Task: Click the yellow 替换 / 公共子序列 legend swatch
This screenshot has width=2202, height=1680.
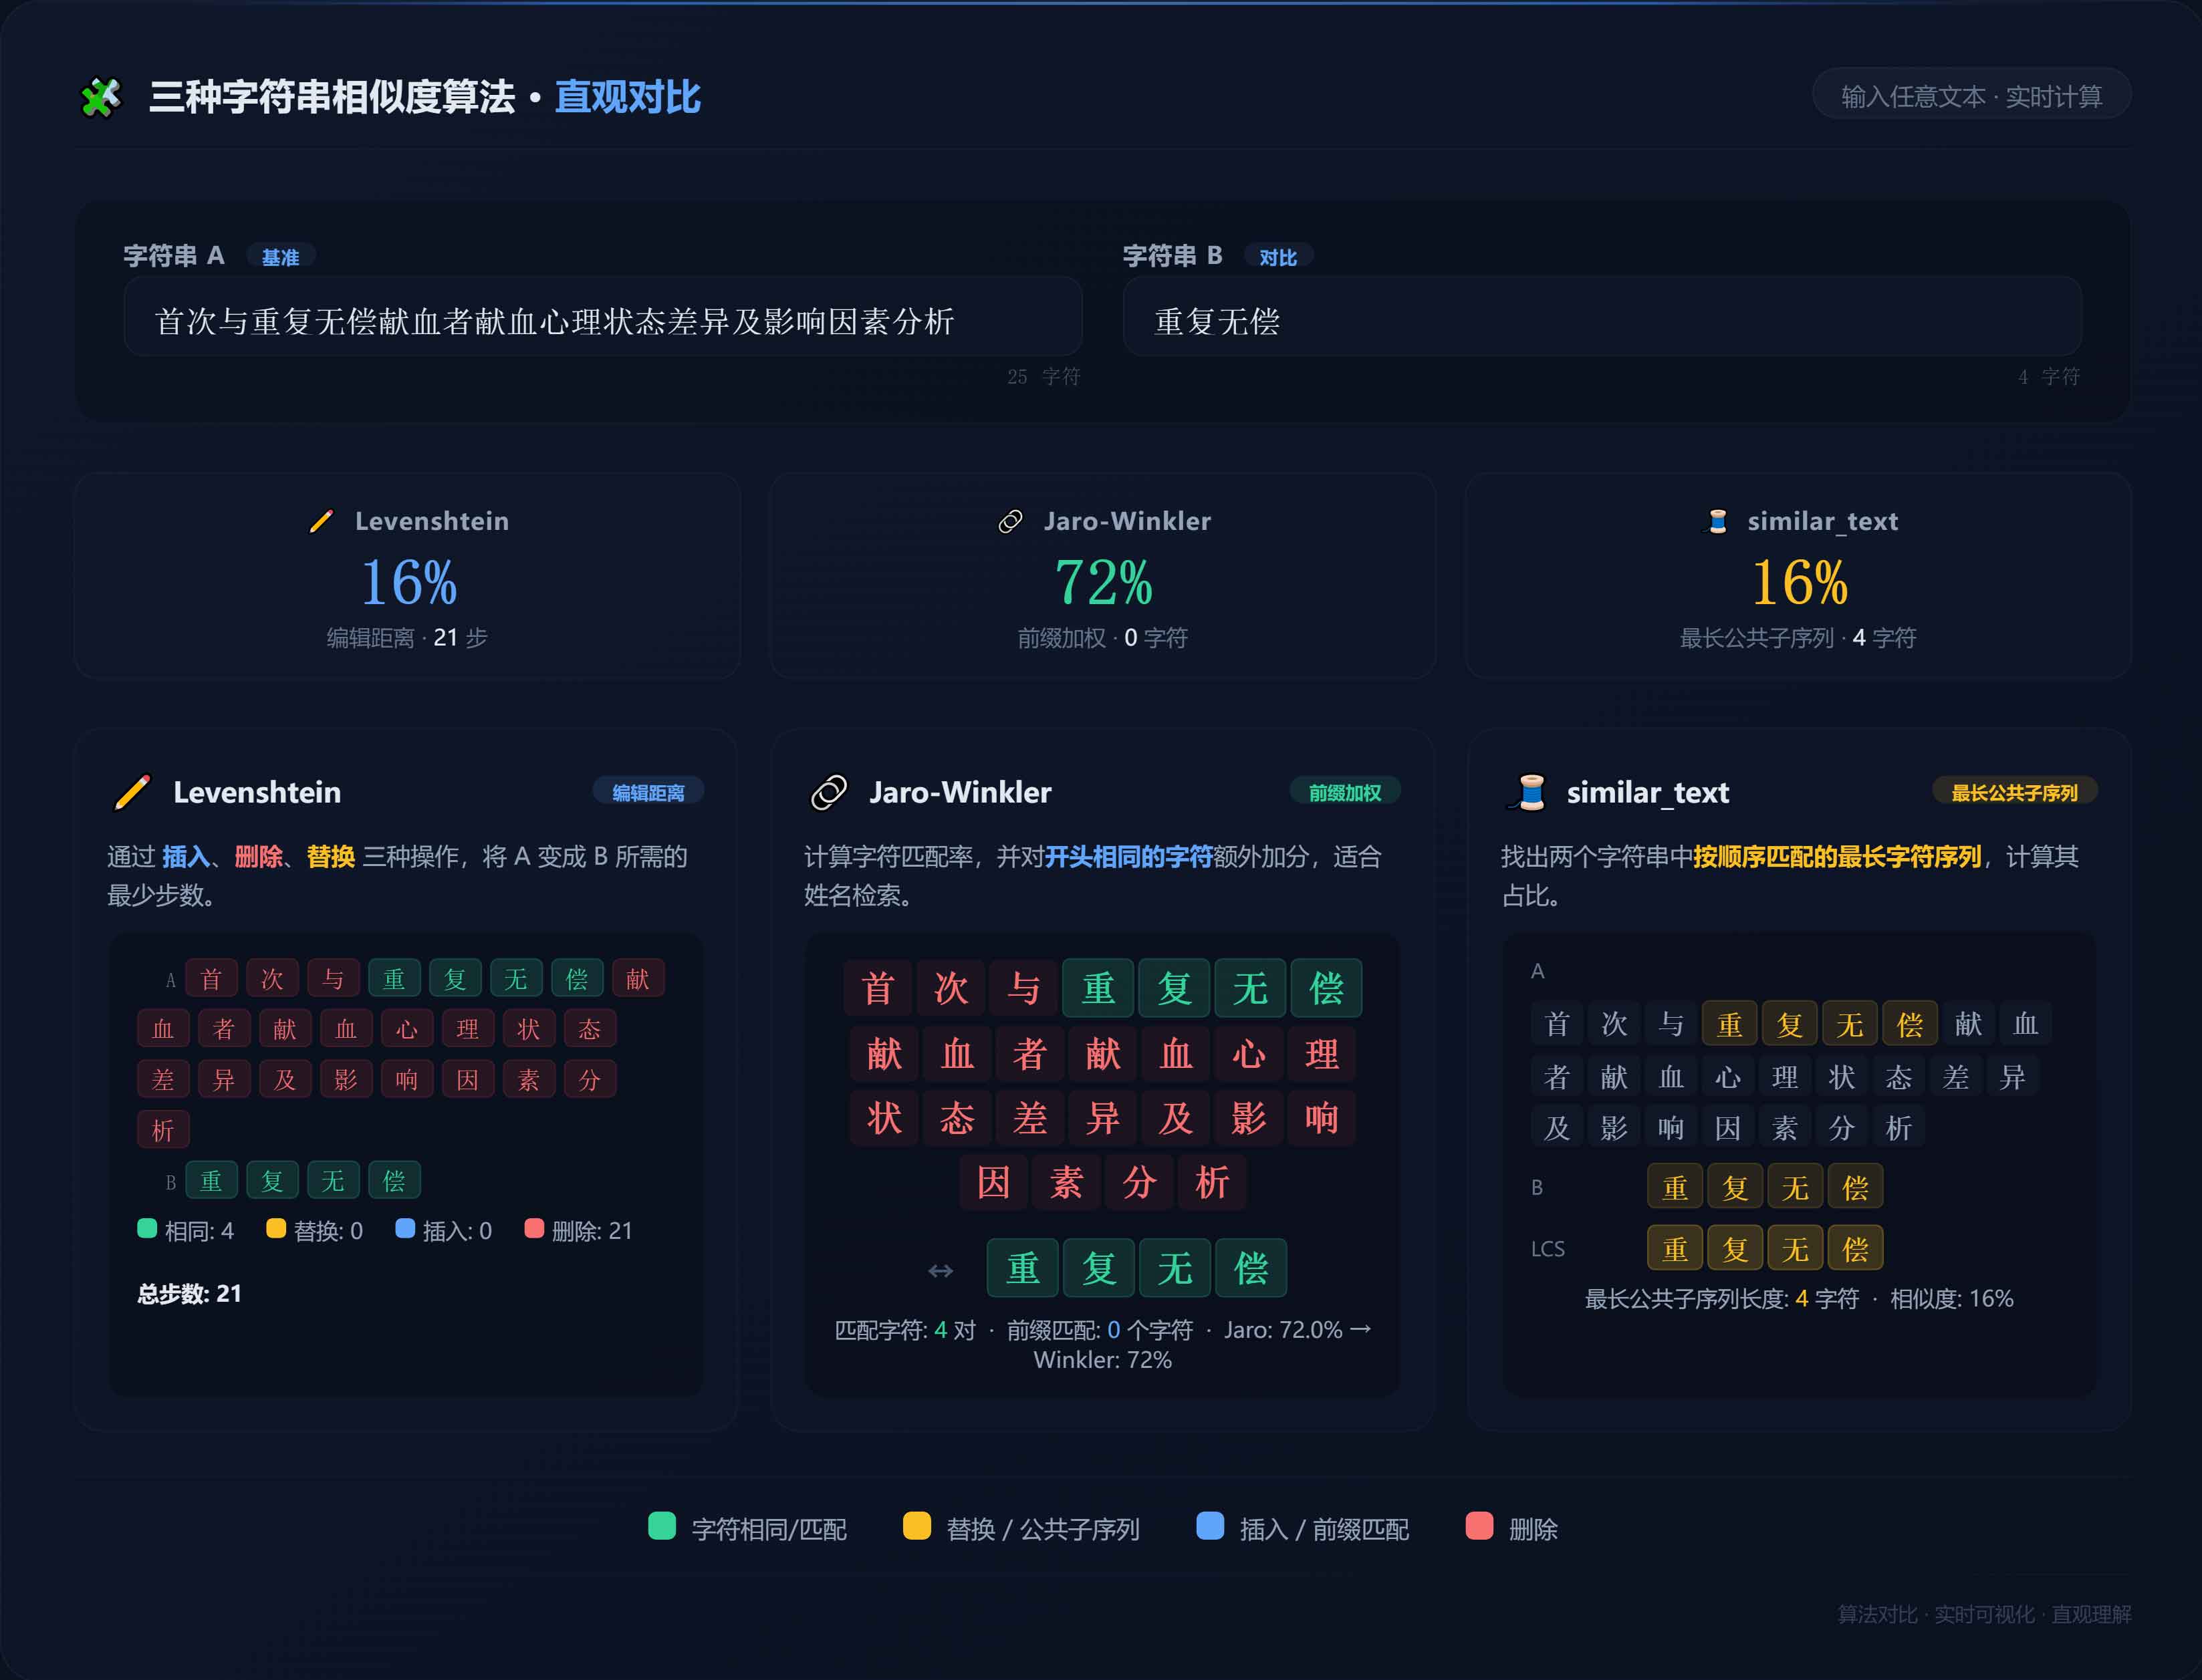Action: point(916,1526)
